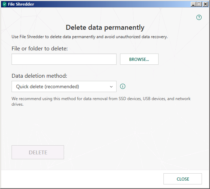This screenshot has width=210, height=189.
Task: Click the 'Data deletion method:' label
Action: pos(39,76)
